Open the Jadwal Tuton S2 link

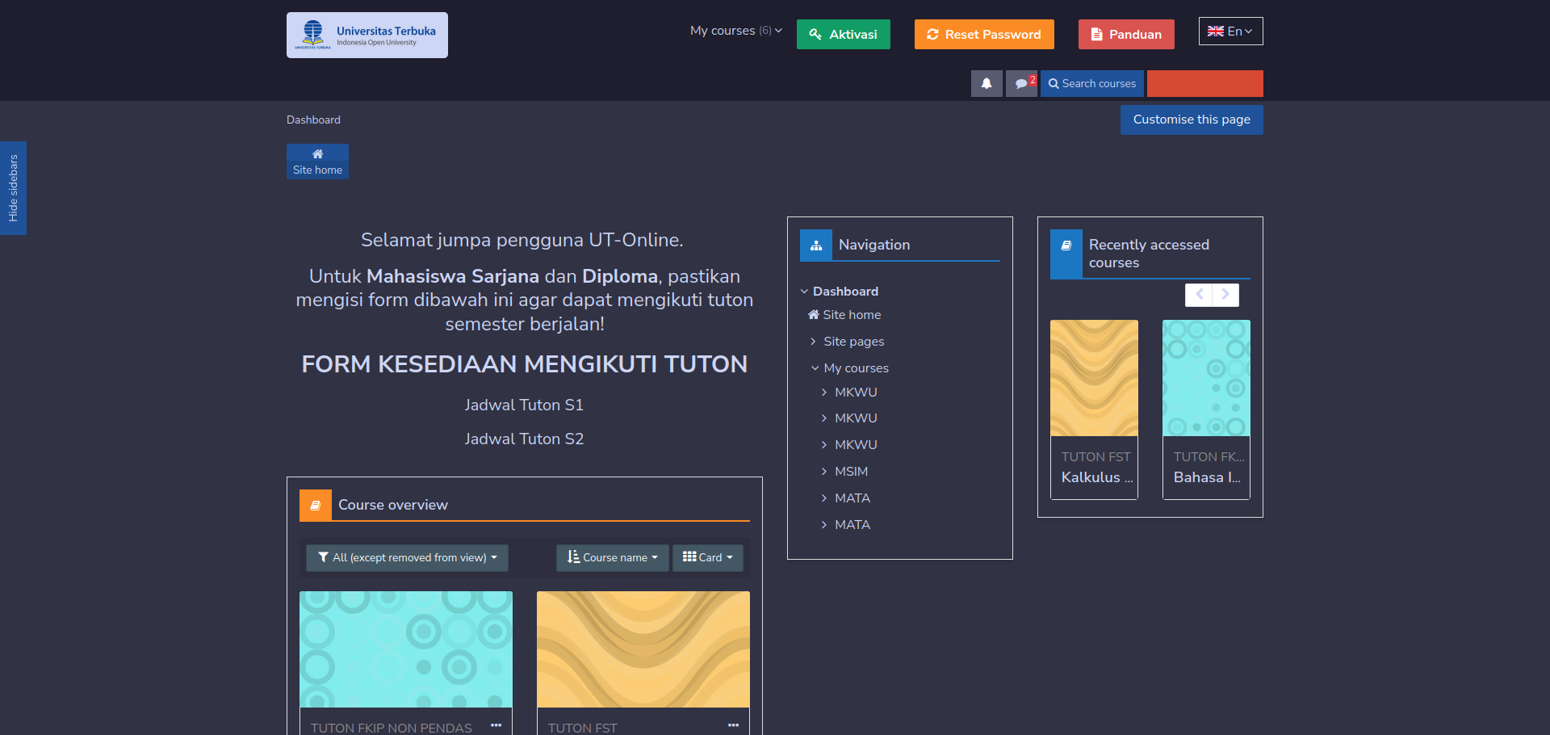pos(524,439)
